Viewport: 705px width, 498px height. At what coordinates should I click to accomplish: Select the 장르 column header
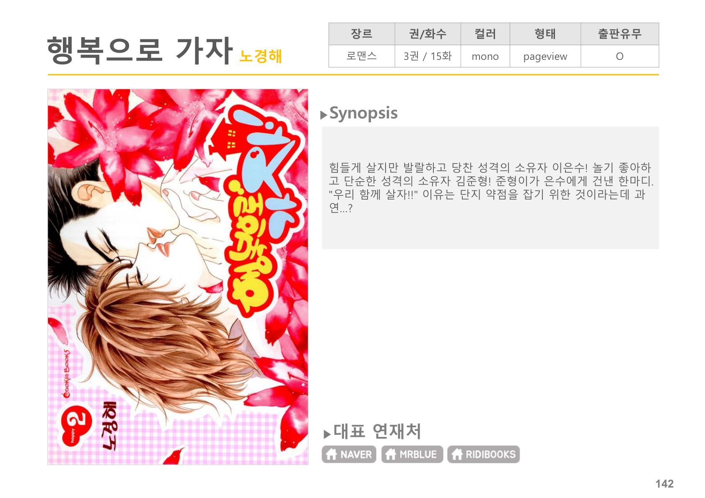point(362,34)
